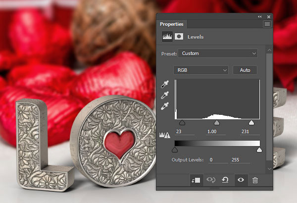This screenshot has width=297, height=203.
Task: Click the Preset label
Action: point(169,54)
